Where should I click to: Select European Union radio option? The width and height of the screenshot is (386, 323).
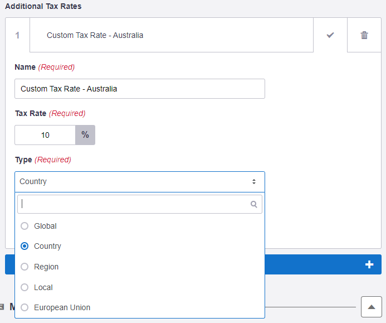pyautogui.click(x=25, y=307)
